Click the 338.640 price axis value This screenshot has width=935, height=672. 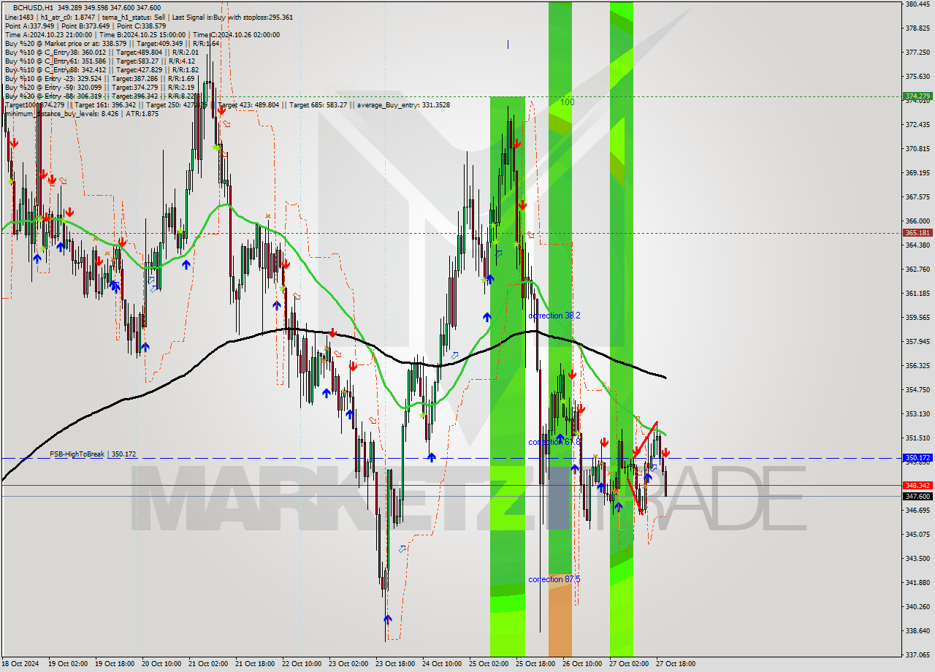pos(917,631)
